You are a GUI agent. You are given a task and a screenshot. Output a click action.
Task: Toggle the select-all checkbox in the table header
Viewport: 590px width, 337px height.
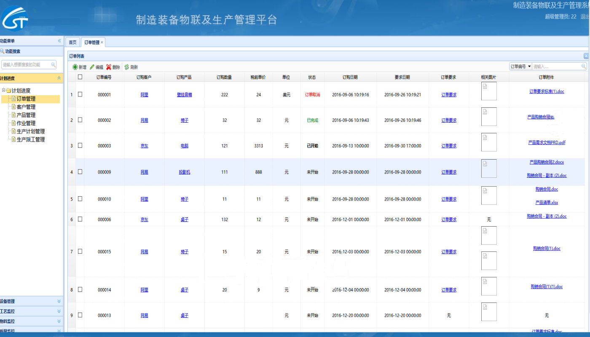[x=80, y=77]
